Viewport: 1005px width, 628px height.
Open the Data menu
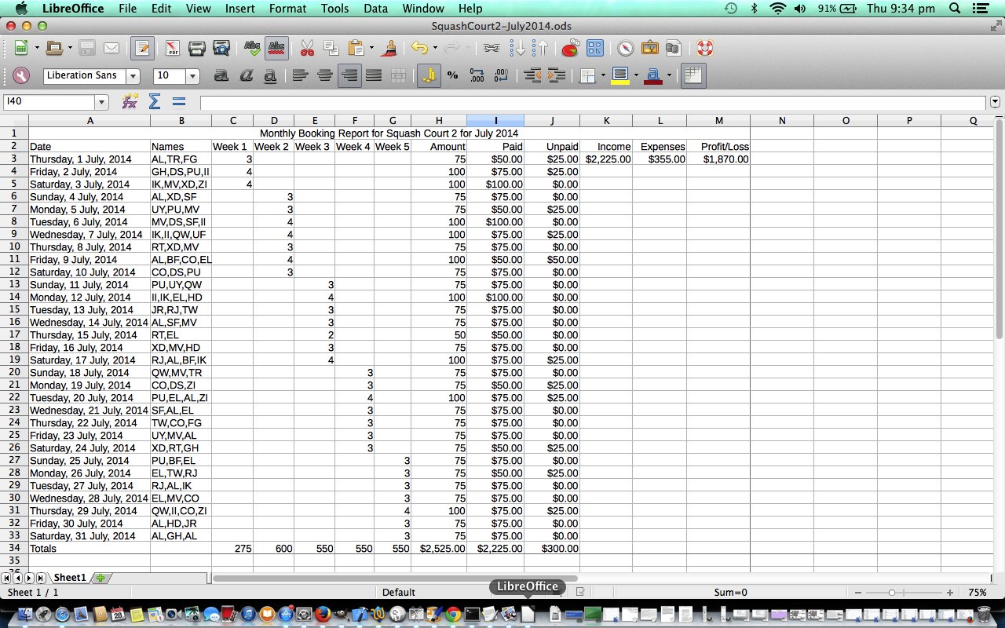375,9
